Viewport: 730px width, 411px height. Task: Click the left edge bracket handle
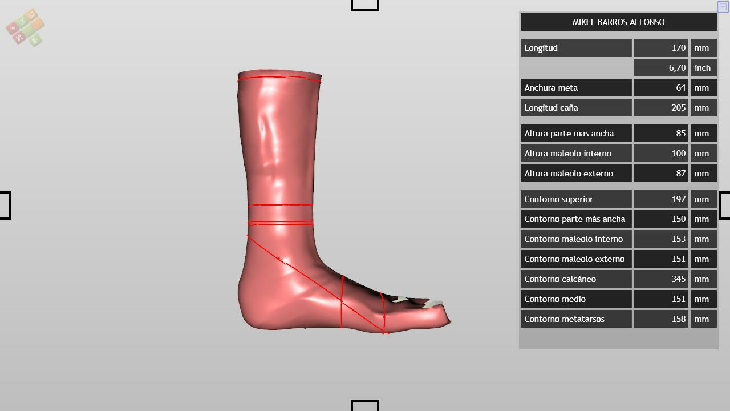[x=5, y=205]
